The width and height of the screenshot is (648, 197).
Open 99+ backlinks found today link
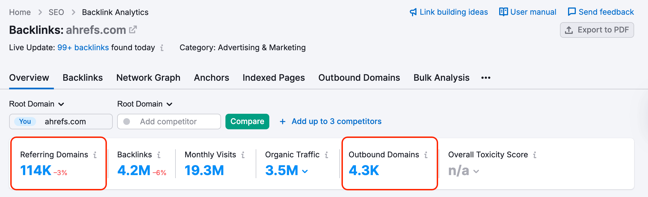coord(83,47)
